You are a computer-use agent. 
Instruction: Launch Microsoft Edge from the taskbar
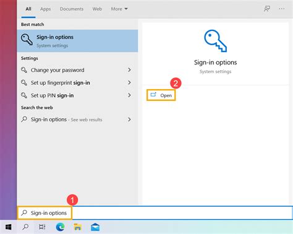coord(60,227)
